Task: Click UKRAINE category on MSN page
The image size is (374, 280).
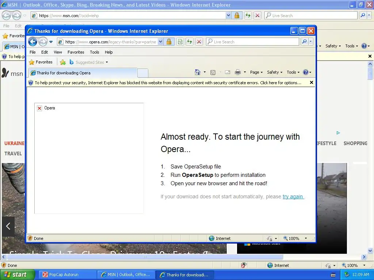Action: click(x=14, y=143)
